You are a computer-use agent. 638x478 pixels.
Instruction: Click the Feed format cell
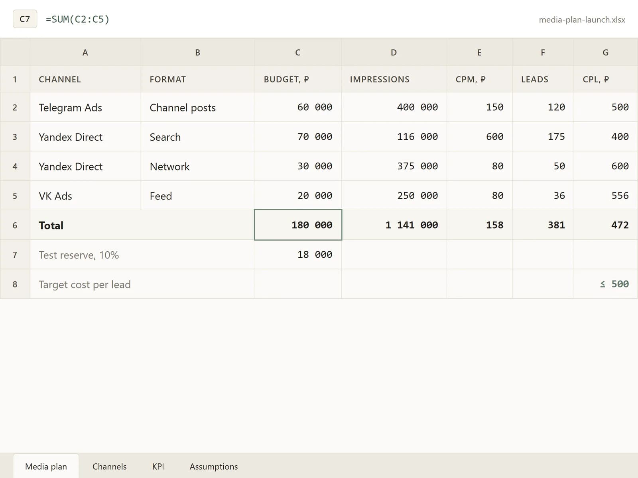pos(198,196)
